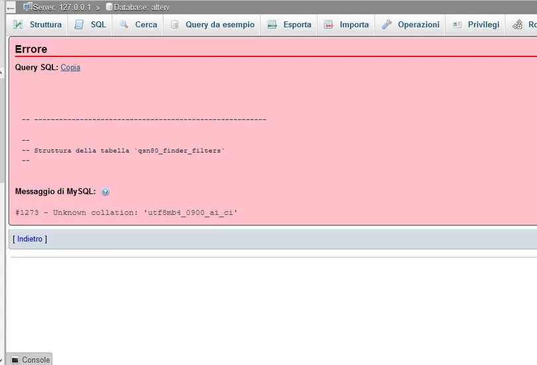Click Server: 127.0.0.1 breadcrumb
The height and width of the screenshot is (365, 537).
pos(62,7)
